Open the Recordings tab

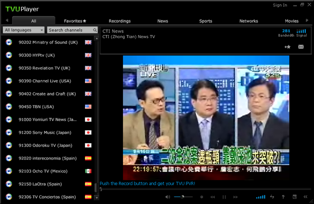tap(120, 21)
